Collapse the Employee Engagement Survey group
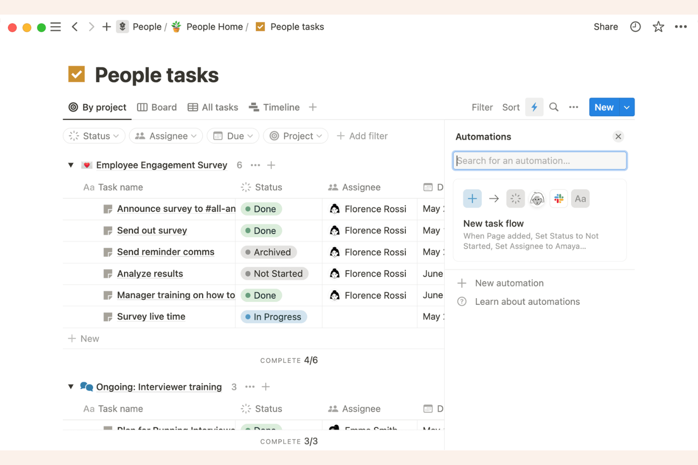This screenshot has height=465, width=698. click(71, 165)
